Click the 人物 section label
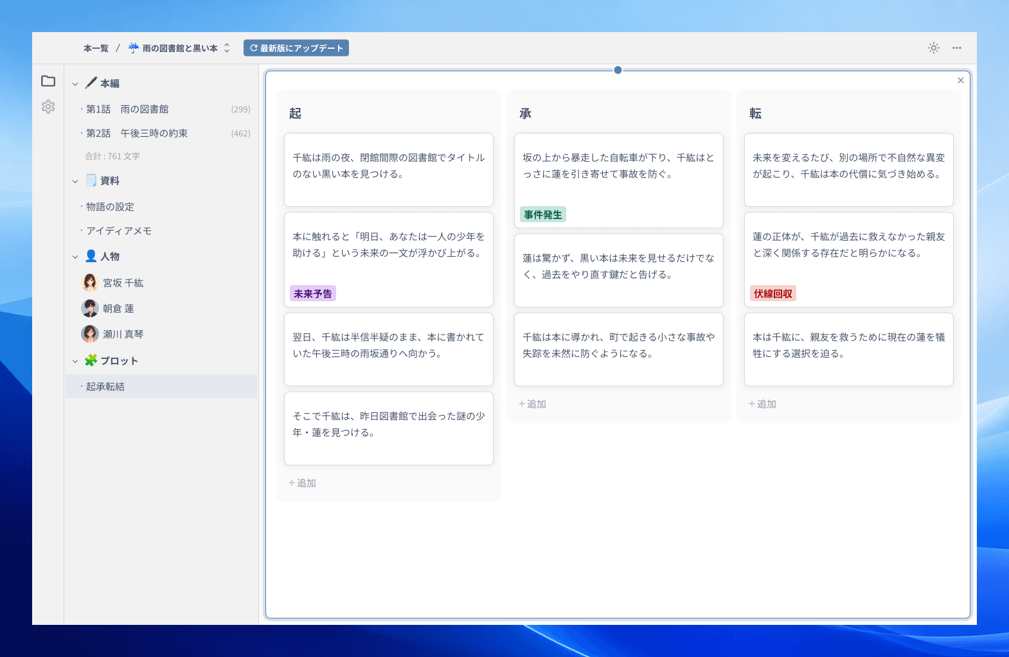 point(110,256)
